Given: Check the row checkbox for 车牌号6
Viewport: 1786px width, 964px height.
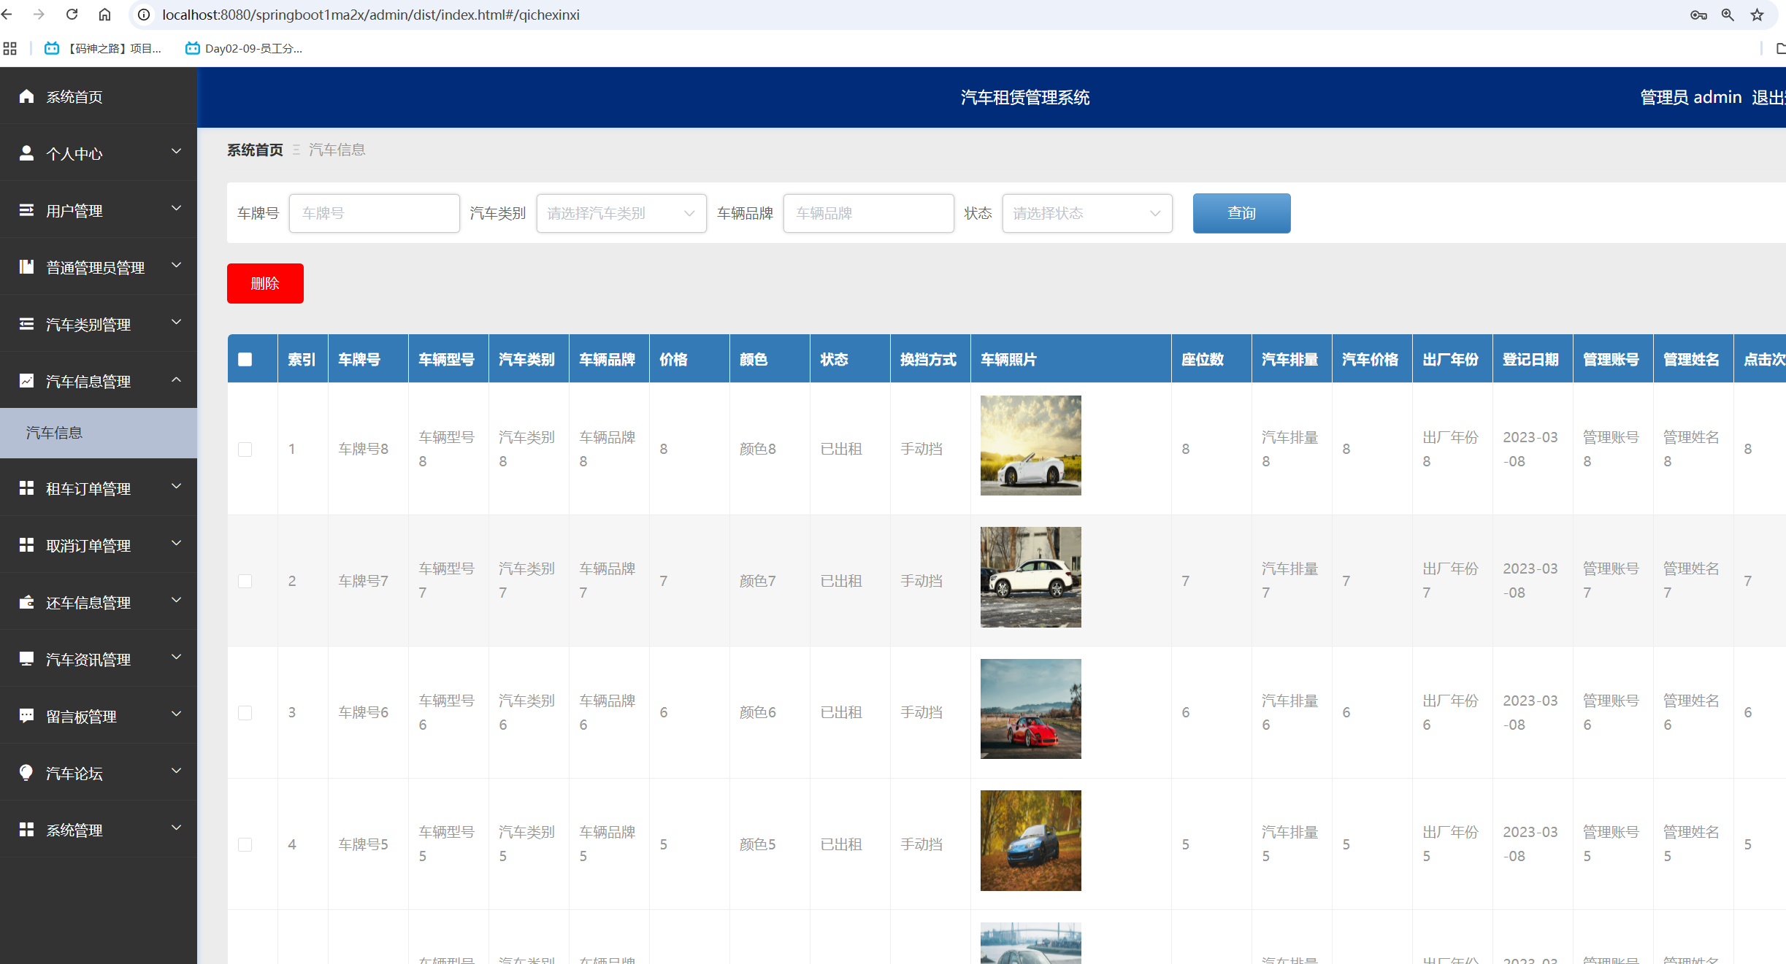Looking at the screenshot, I should pos(245,713).
